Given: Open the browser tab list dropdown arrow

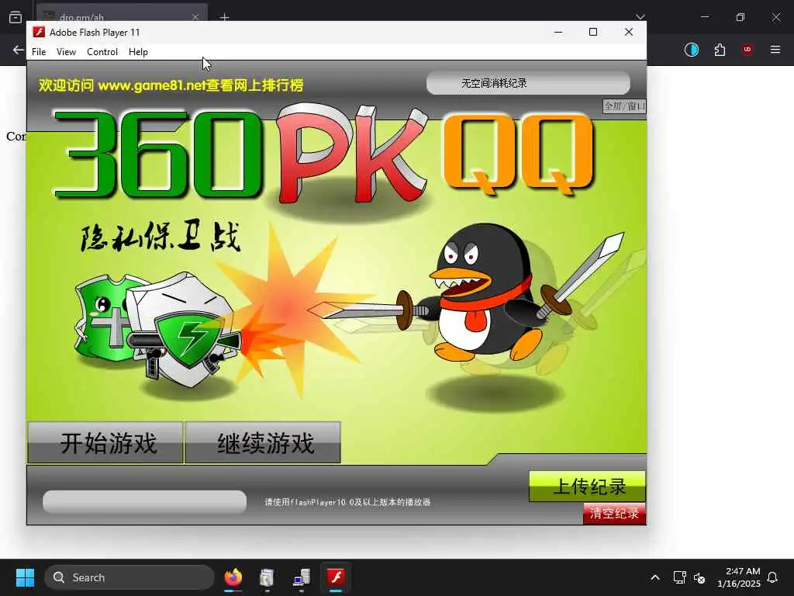Looking at the screenshot, I should pos(640,17).
